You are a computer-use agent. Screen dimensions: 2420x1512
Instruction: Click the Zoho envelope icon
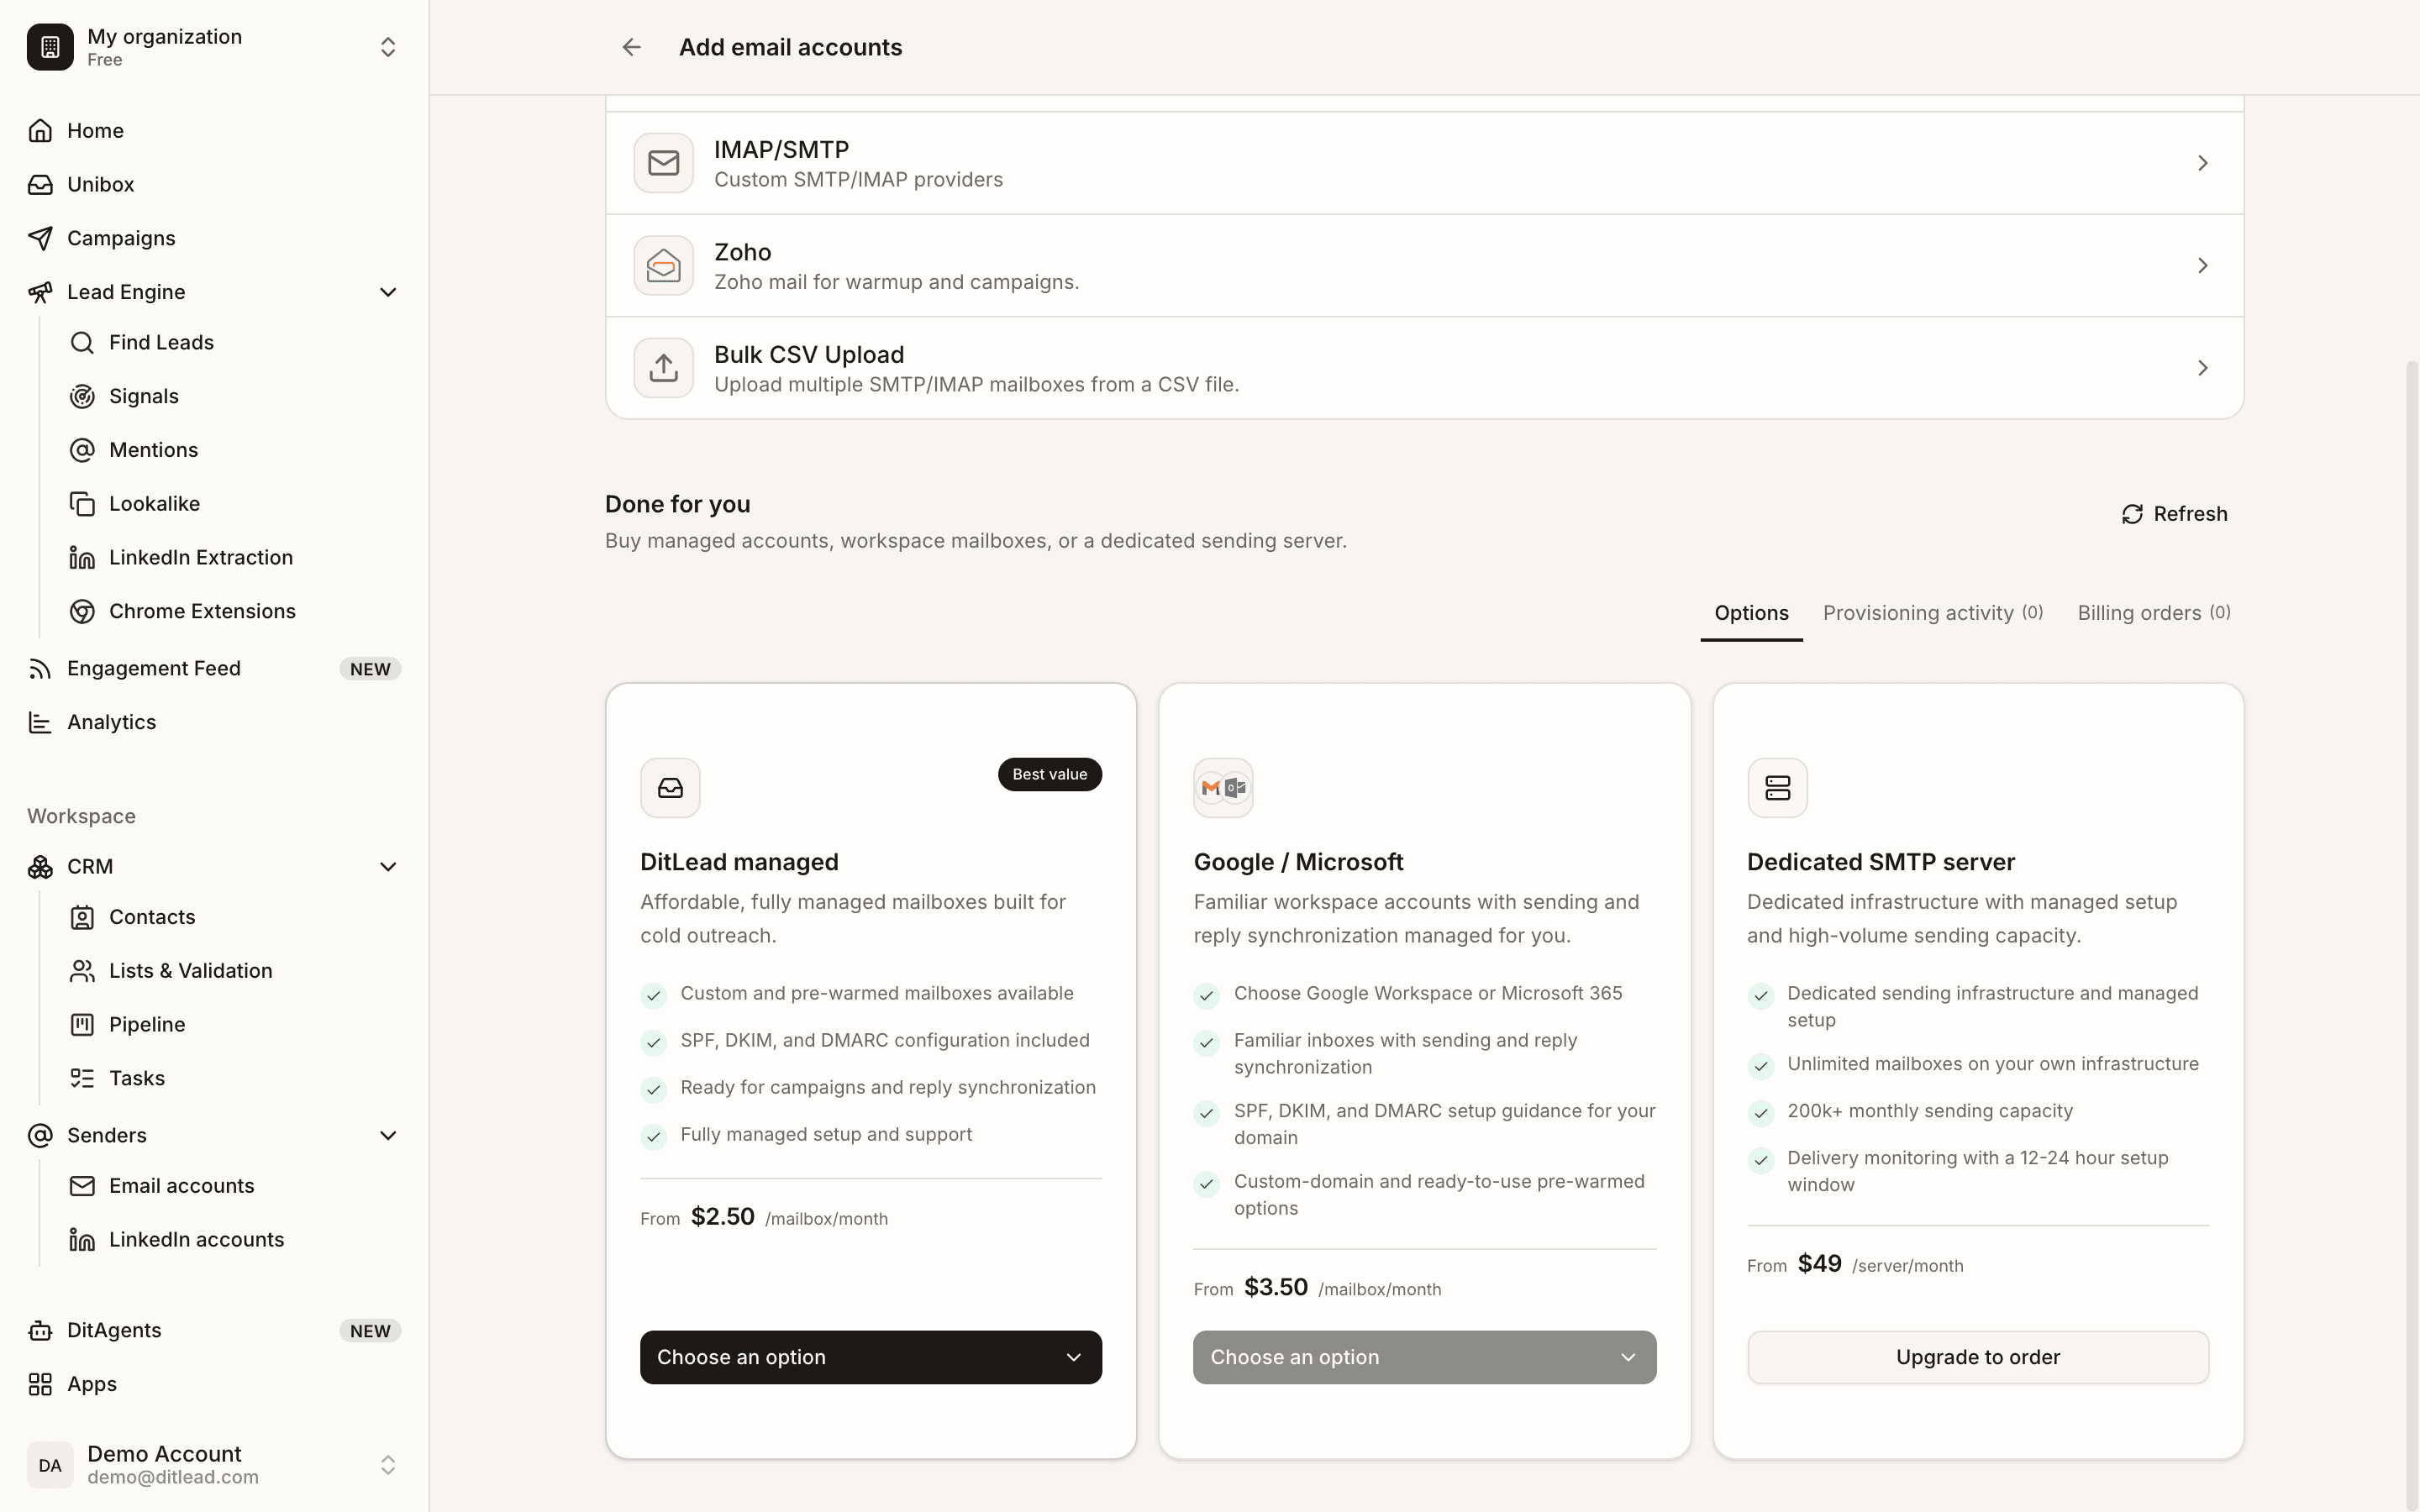(x=663, y=266)
